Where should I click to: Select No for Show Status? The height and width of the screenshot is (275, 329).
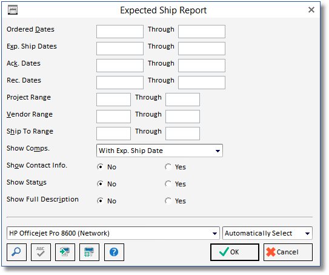pyautogui.click(x=101, y=184)
